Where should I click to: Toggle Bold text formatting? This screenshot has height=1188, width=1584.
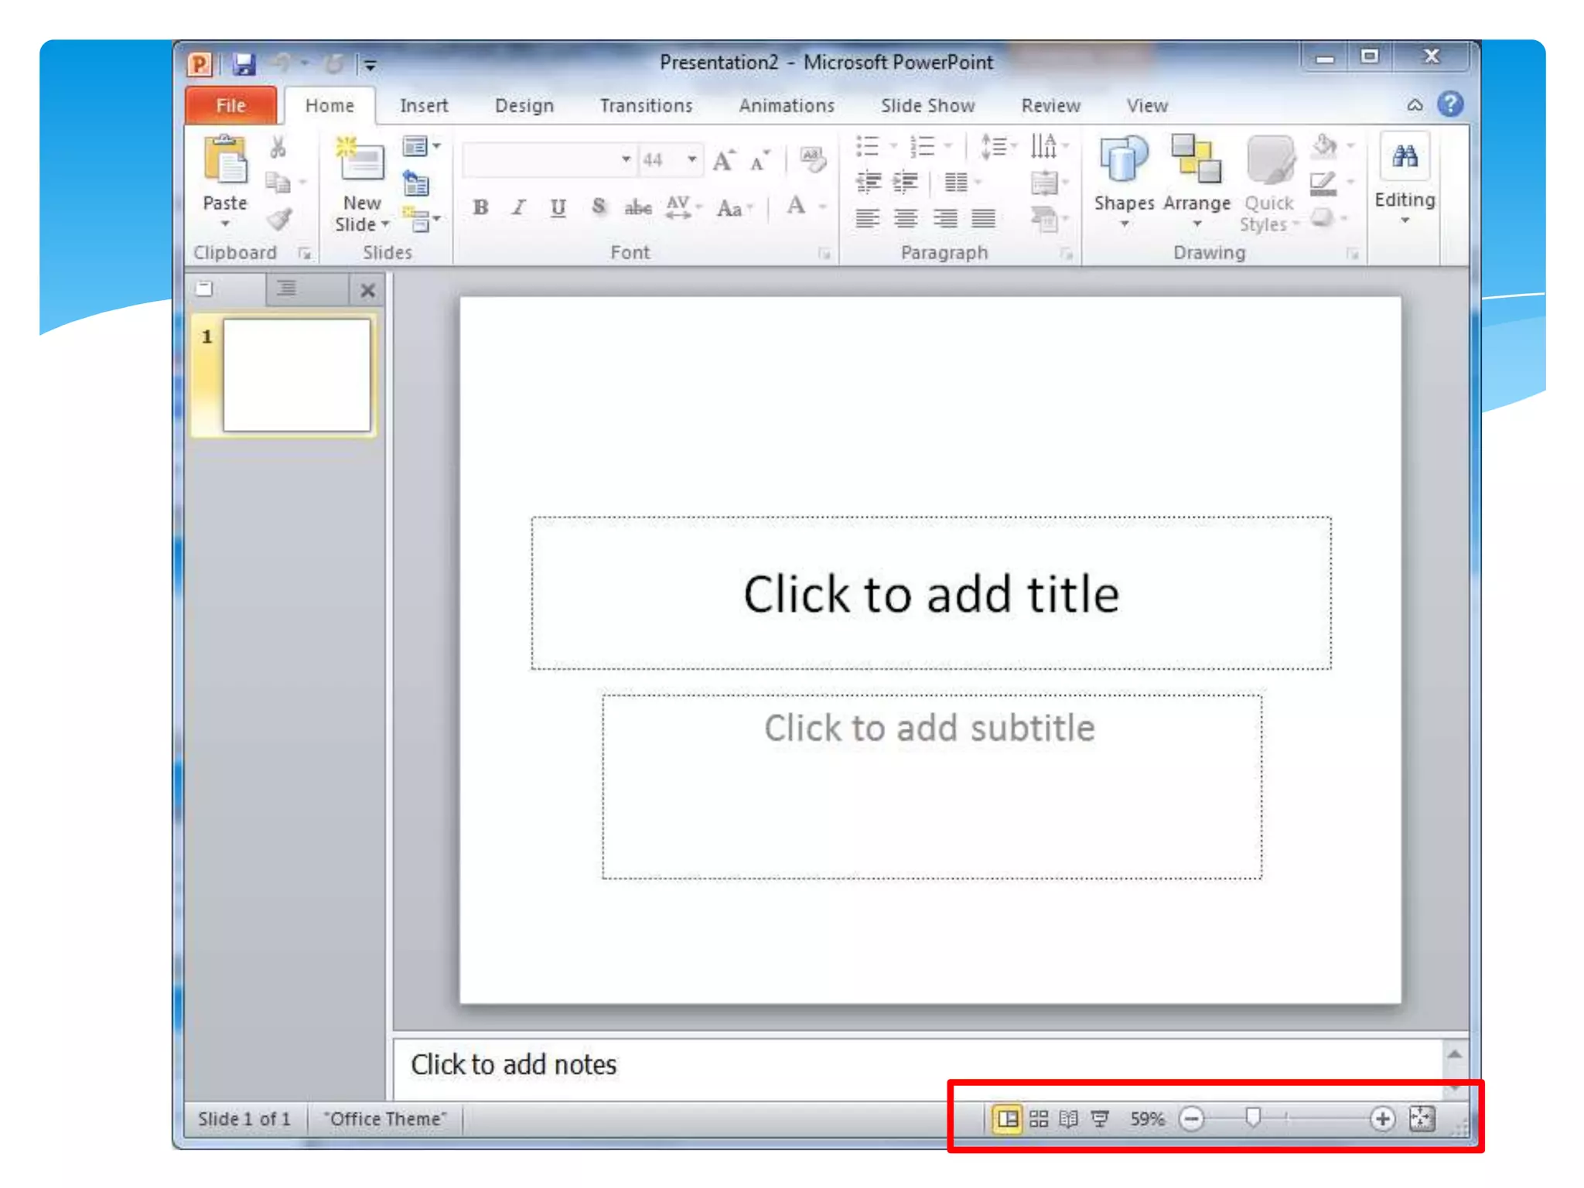coord(480,207)
